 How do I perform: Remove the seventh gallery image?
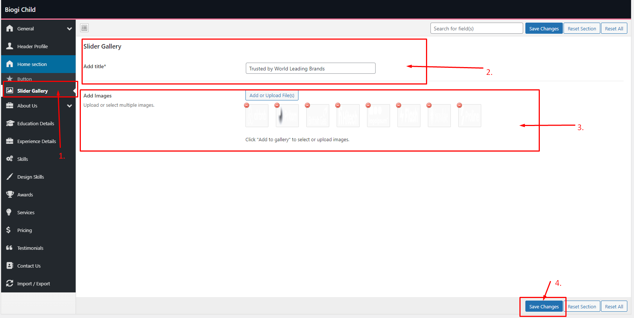(429, 105)
